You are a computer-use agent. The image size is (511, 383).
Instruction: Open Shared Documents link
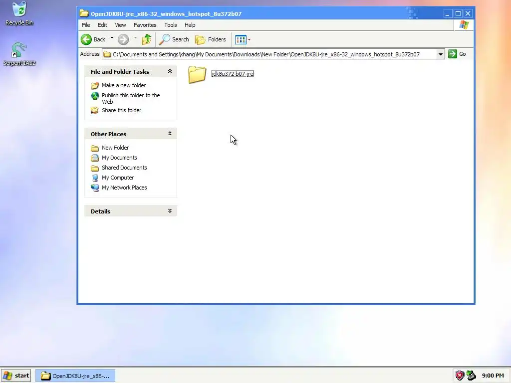tap(124, 168)
